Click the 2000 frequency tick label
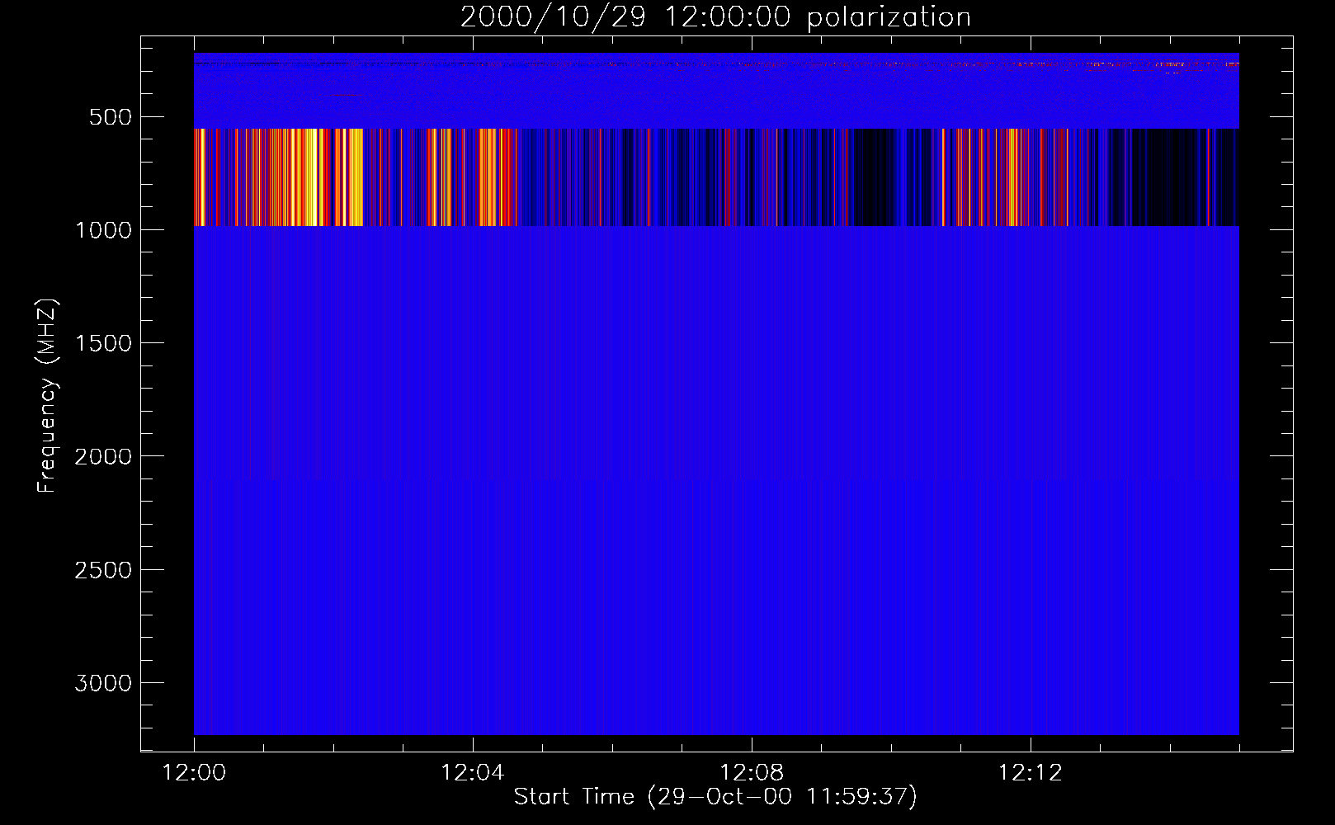This screenshot has height=825, width=1335. click(x=103, y=456)
